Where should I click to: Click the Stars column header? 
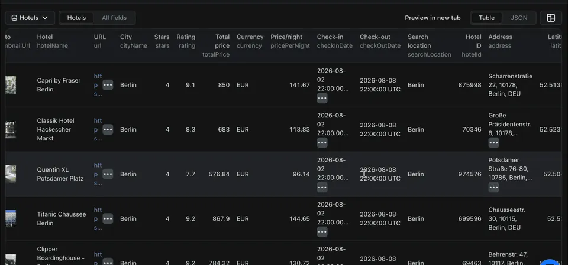162,41
